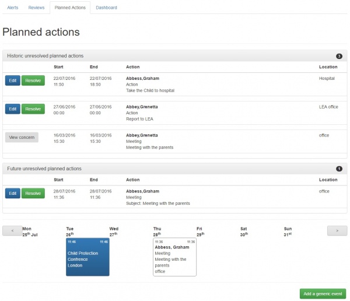Select the Planned Actions tab
350x301 pixels.
click(70, 8)
